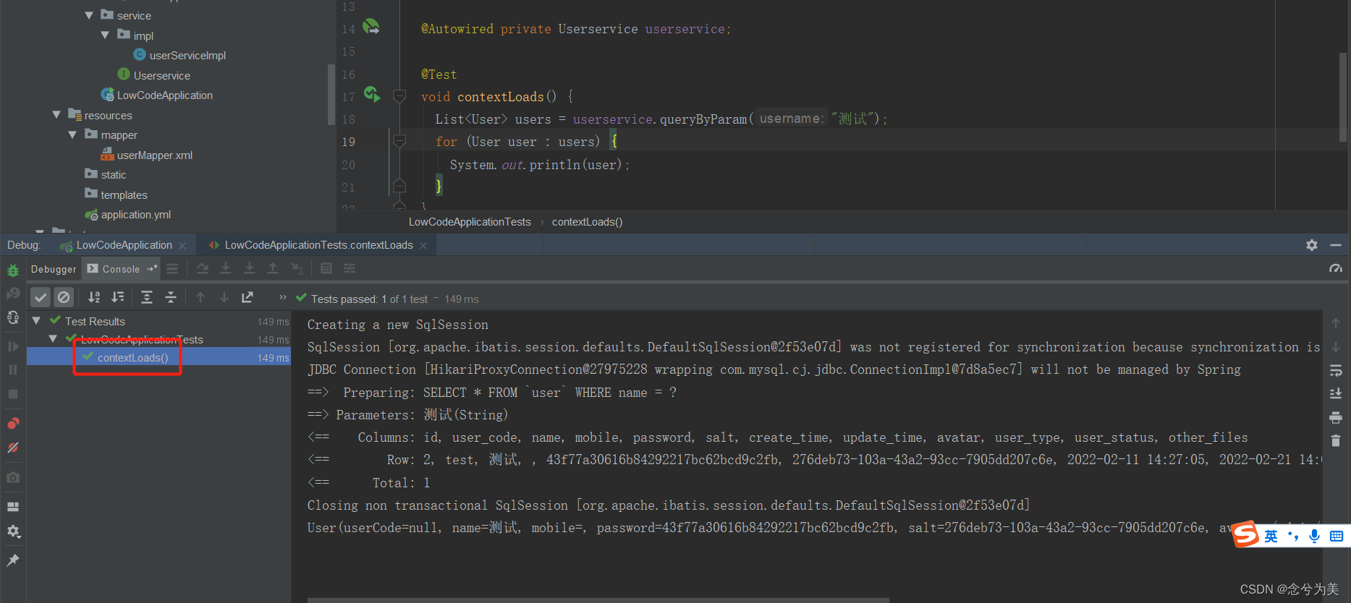
Task: Click the mute breakpoints icon
Action: pos(13,448)
